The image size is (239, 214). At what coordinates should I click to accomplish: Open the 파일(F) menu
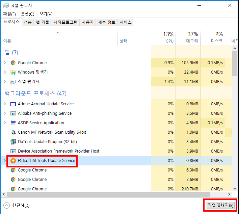(9, 14)
